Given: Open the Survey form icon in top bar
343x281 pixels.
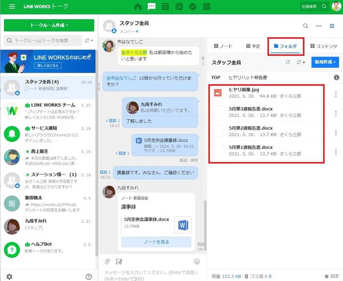Looking at the screenshot, I should click(x=206, y=6).
